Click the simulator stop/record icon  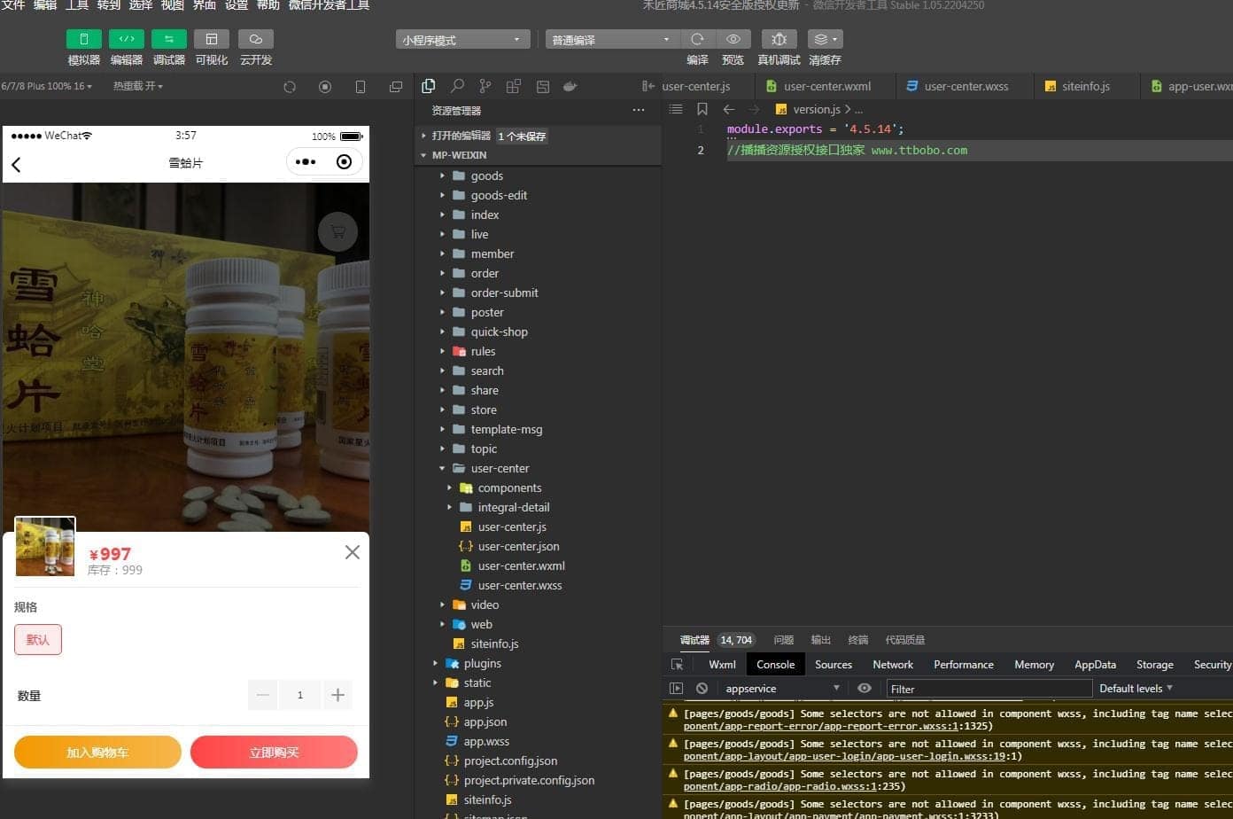tap(325, 87)
